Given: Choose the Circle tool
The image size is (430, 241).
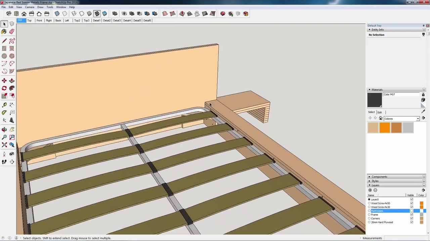Looking at the screenshot, I should [x=4, y=56].
